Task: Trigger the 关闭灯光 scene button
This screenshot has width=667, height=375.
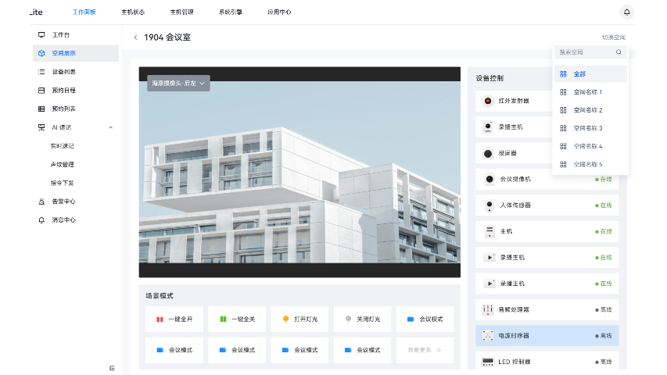Action: tap(362, 319)
